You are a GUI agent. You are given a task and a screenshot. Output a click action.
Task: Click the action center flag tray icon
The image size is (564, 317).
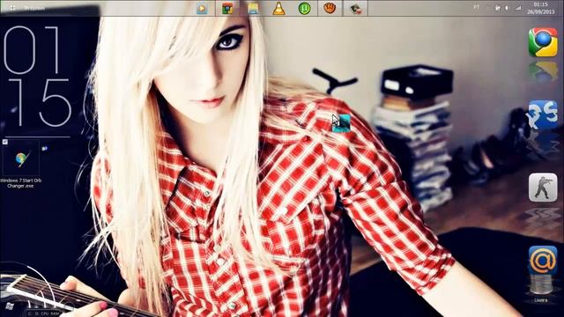[498, 8]
